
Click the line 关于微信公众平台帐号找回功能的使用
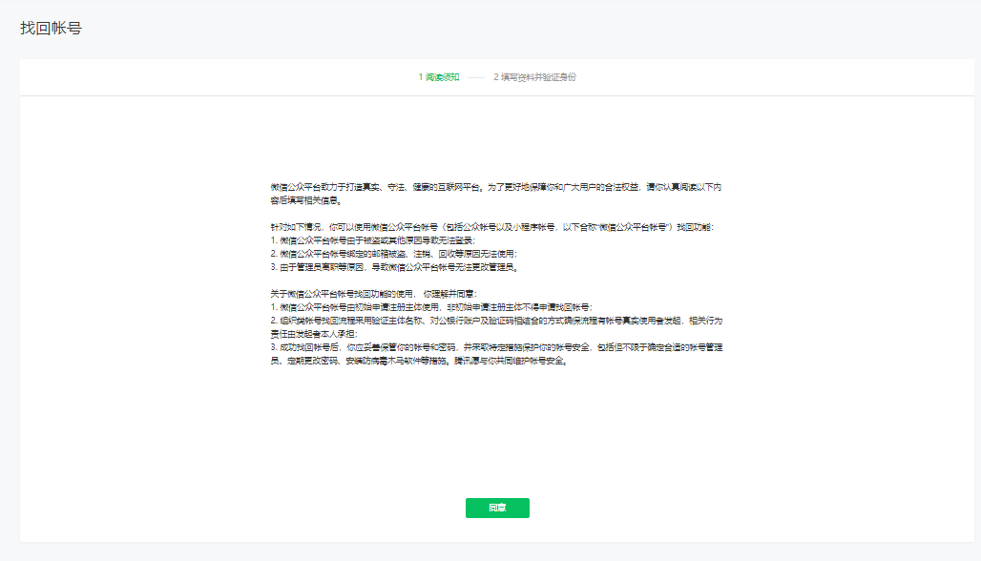(373, 293)
